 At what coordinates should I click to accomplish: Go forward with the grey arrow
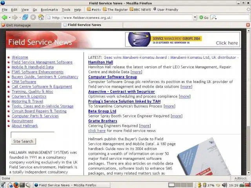(x=15, y=17)
